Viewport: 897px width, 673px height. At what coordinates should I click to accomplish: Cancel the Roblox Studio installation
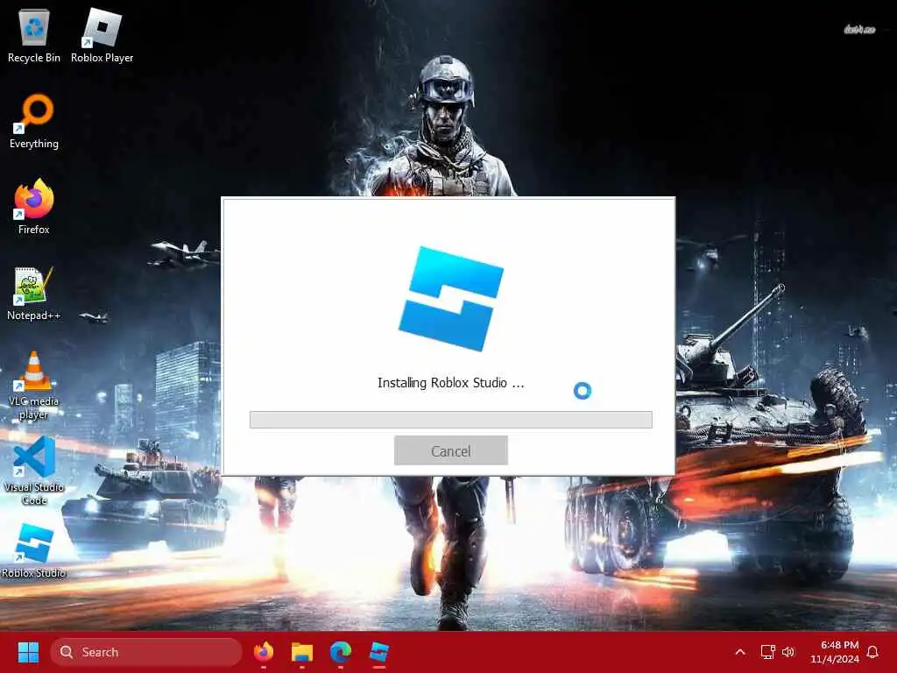(451, 451)
